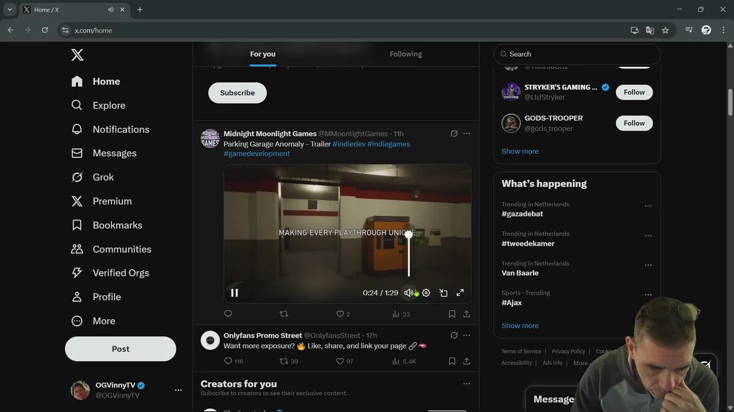
Task: Share the Onlyfans Promo Street post
Action: coord(467,361)
